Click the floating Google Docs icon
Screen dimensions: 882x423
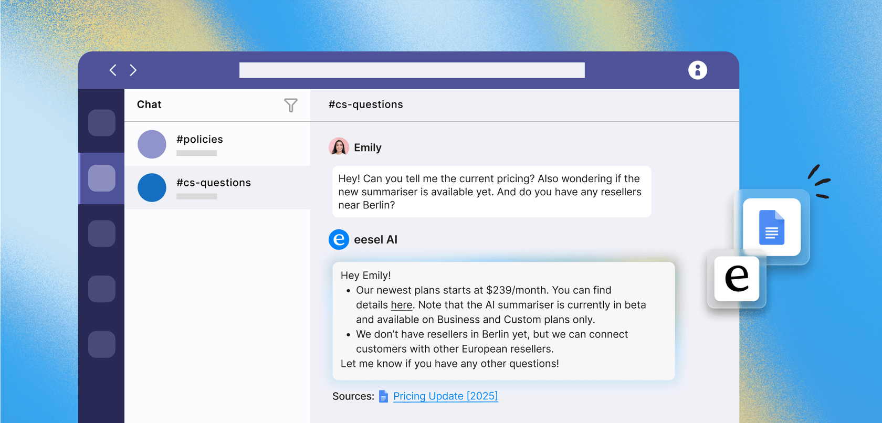pos(771,227)
